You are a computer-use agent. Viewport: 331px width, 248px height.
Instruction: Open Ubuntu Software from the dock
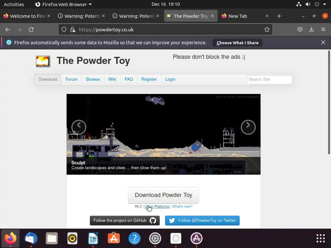tap(114, 239)
